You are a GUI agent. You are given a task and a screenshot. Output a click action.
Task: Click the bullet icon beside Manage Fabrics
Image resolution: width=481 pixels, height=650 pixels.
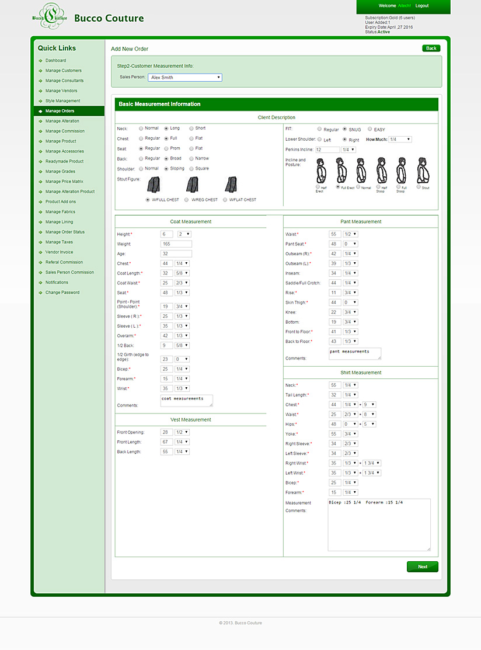41,212
